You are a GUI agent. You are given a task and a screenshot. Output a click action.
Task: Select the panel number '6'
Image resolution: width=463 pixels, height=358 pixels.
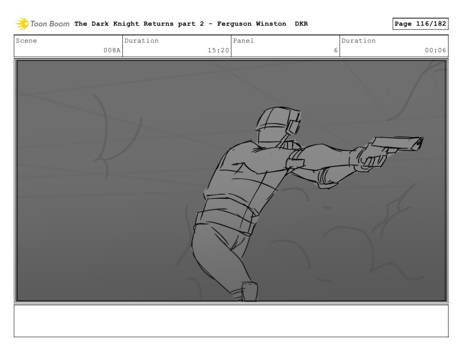336,50
